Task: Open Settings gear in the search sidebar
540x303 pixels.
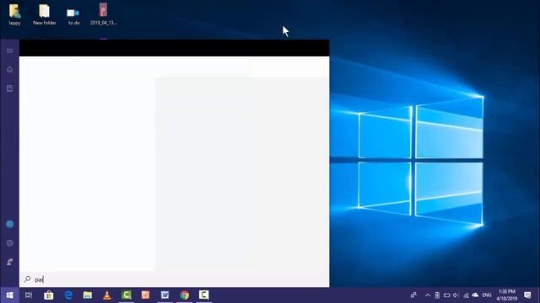Action: click(x=9, y=243)
